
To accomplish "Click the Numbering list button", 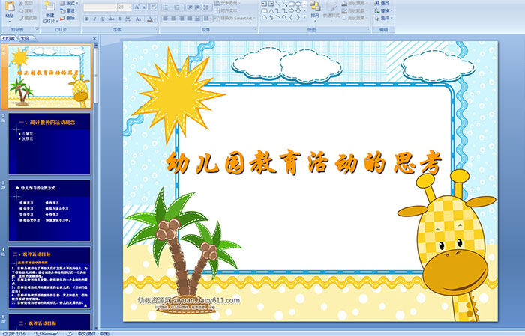I will 178,7.
